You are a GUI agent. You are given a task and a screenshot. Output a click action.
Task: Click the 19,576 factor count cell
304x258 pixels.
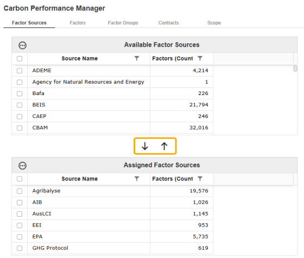tap(182, 191)
